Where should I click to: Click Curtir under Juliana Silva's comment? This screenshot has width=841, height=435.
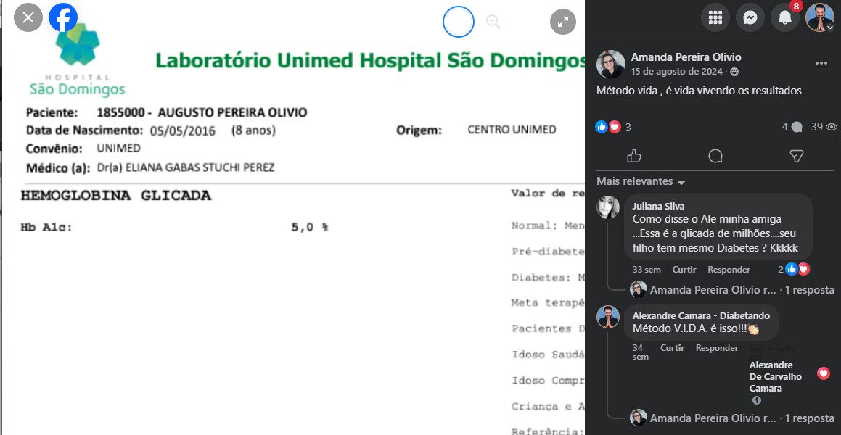coord(684,270)
